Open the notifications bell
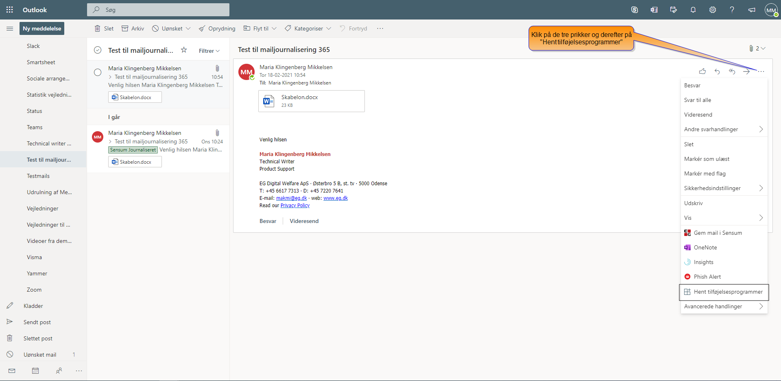Image resolution: width=781 pixels, height=381 pixels. (x=693, y=10)
